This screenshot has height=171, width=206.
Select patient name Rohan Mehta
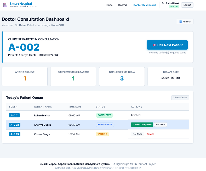(x=42, y=115)
